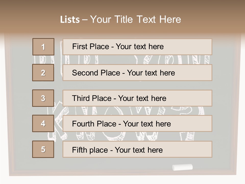The image size is (245, 184).
Task: Click the number 3 square
Action: pyautogui.click(x=43, y=98)
